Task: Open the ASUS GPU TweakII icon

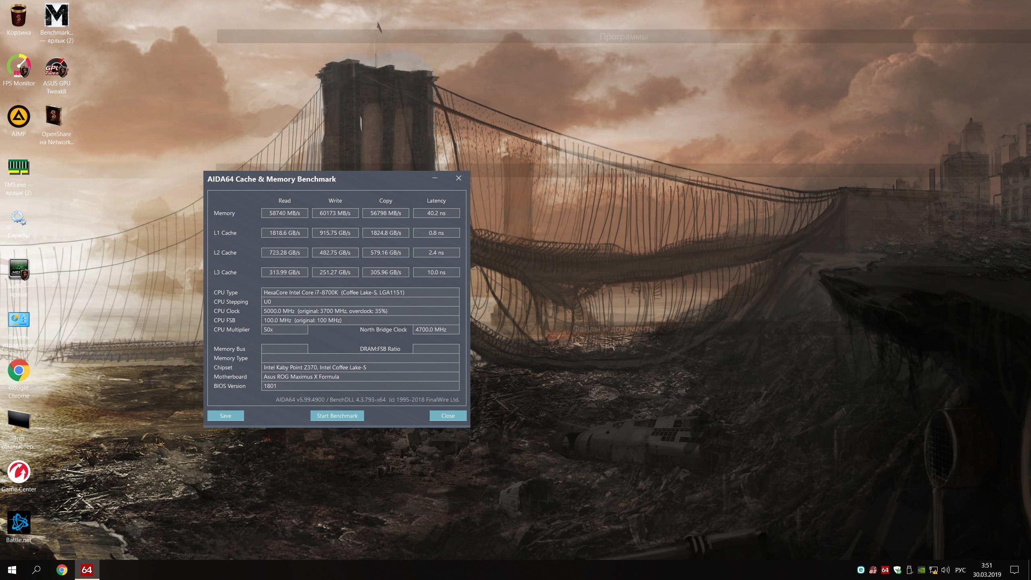Action: pos(56,67)
